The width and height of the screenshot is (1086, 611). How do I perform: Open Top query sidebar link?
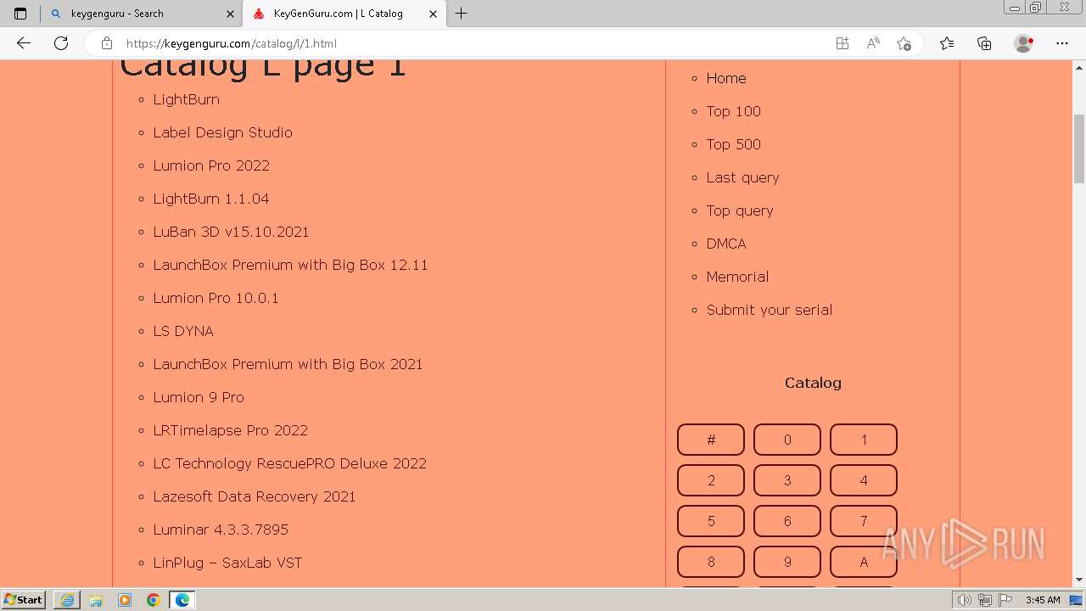coord(740,210)
